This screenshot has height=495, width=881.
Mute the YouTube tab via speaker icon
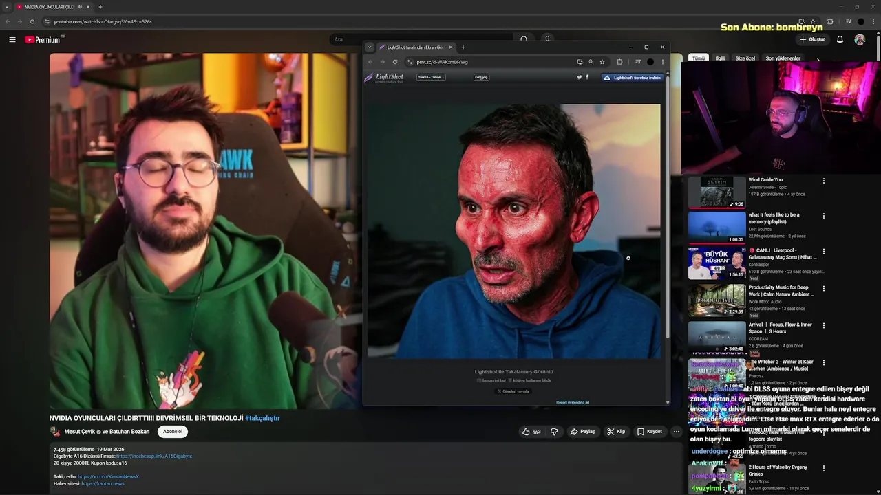(x=80, y=7)
